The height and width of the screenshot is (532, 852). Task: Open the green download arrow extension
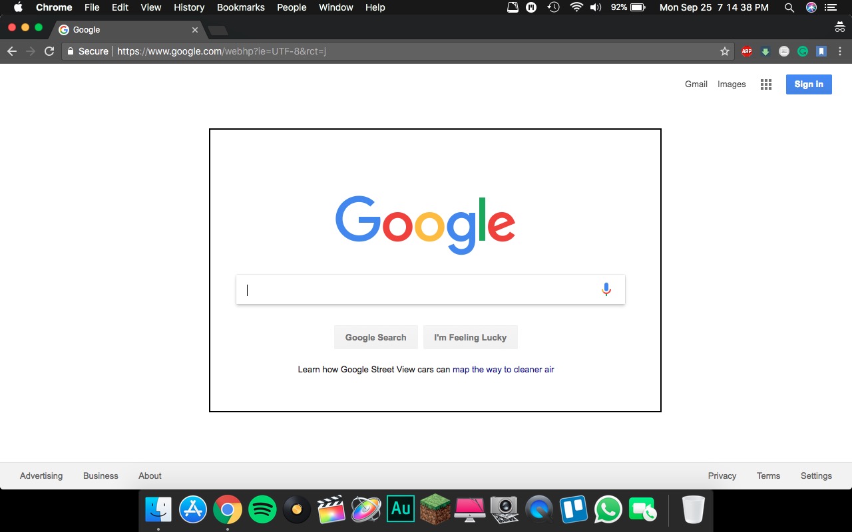click(765, 51)
